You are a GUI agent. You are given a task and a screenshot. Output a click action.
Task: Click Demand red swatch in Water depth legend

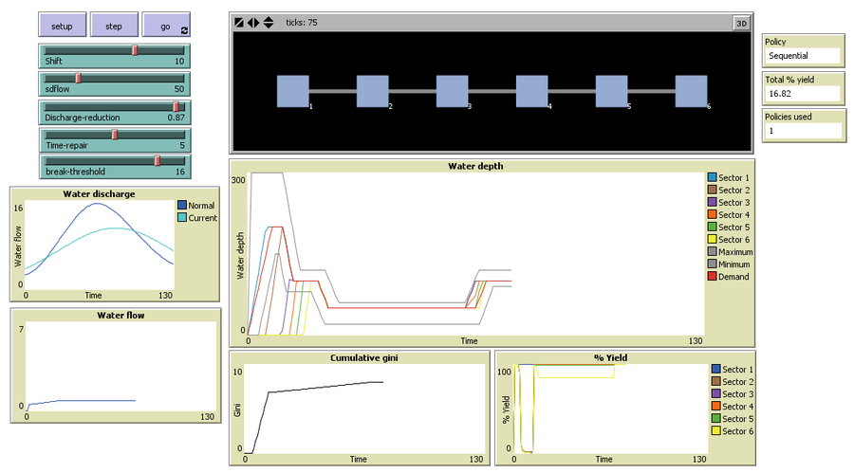(713, 277)
